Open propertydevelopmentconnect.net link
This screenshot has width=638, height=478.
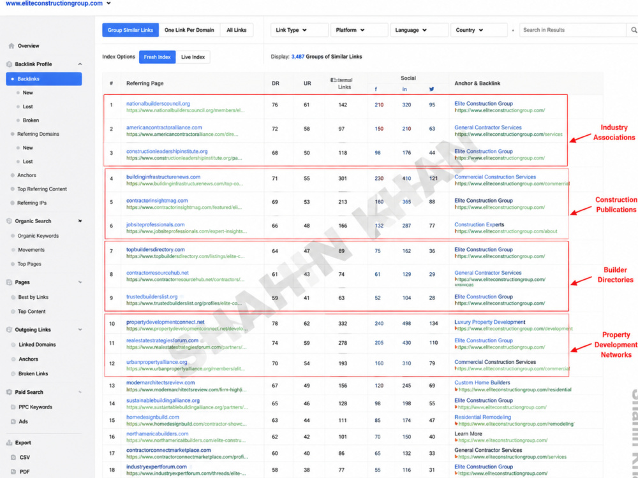pyautogui.click(x=165, y=322)
